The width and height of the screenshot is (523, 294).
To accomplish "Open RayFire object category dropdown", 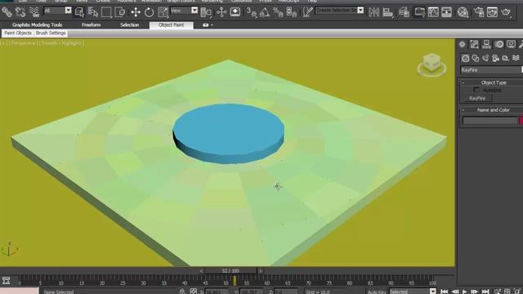I will click(491, 70).
